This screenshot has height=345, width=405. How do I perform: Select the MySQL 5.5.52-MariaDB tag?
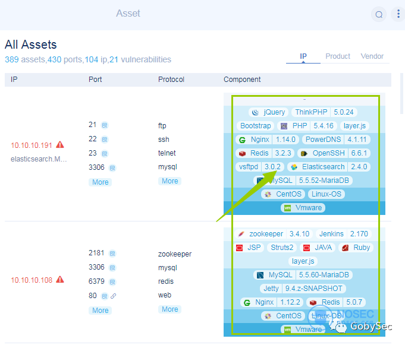point(303,181)
